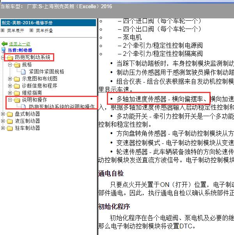Click the 说明和操作 folder icon
Image resolution: width=234 pixels, height=235 pixels.
coord(17,100)
